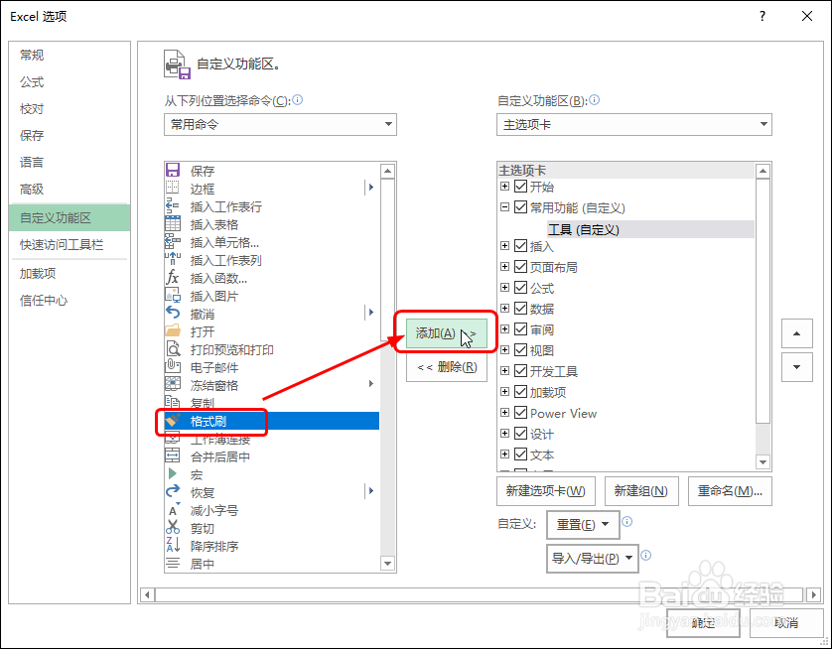
Task: Click info icon beside choose commands label
Action: coord(298,99)
